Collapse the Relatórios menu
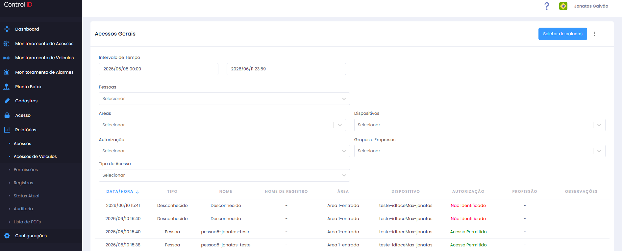The image size is (623, 251). click(26, 130)
